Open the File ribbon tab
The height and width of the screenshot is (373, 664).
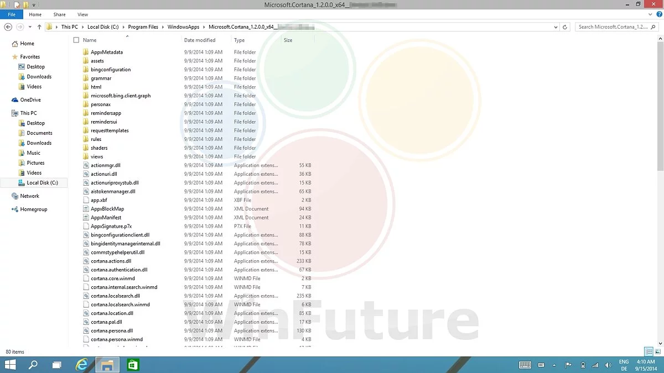click(x=12, y=14)
